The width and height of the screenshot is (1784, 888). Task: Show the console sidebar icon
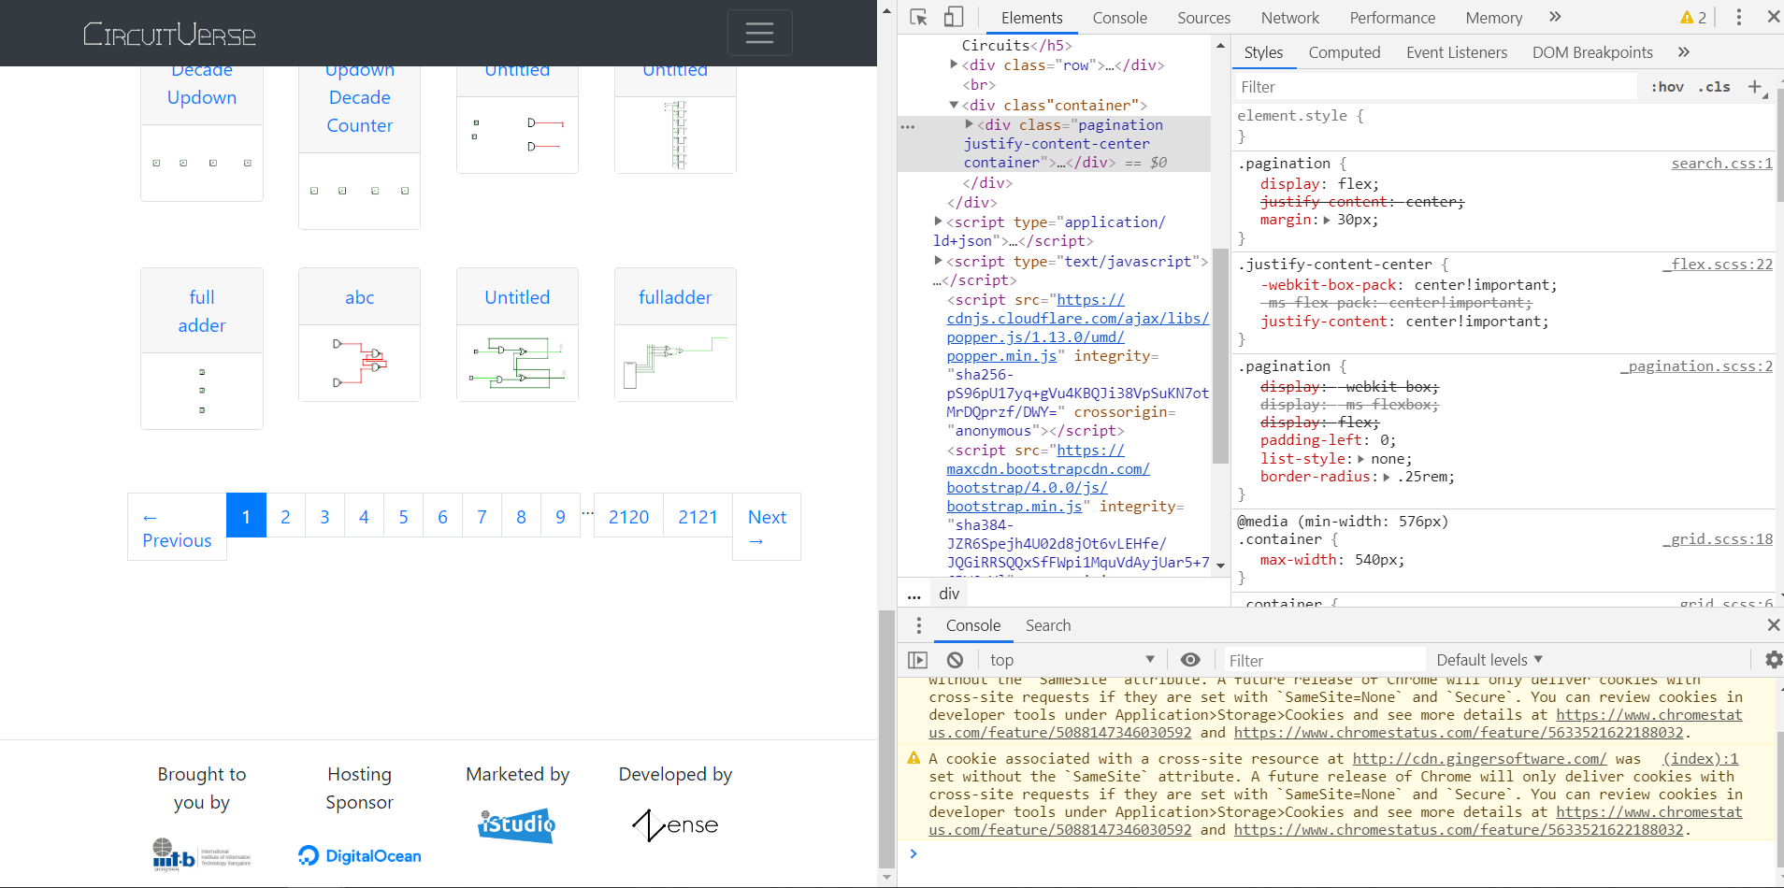click(x=918, y=660)
